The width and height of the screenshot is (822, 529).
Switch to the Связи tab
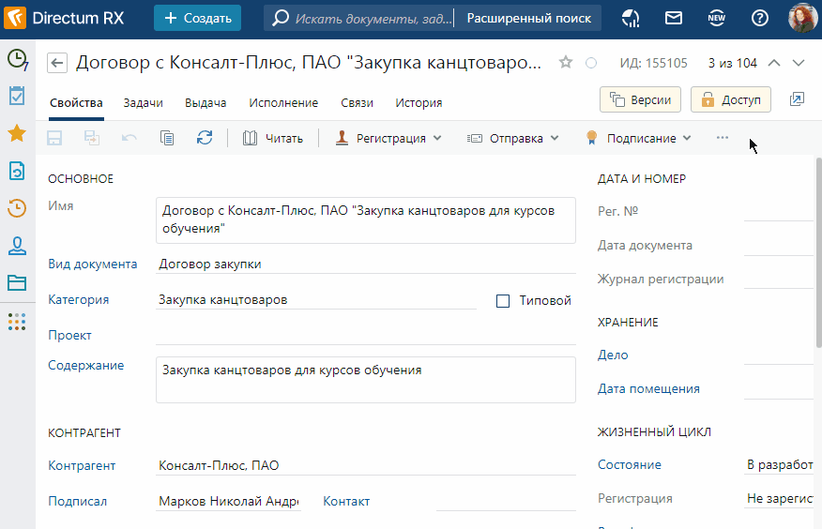tap(357, 103)
